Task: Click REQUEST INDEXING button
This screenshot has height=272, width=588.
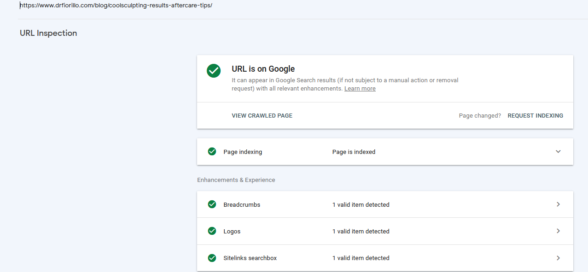Action: tap(535, 116)
